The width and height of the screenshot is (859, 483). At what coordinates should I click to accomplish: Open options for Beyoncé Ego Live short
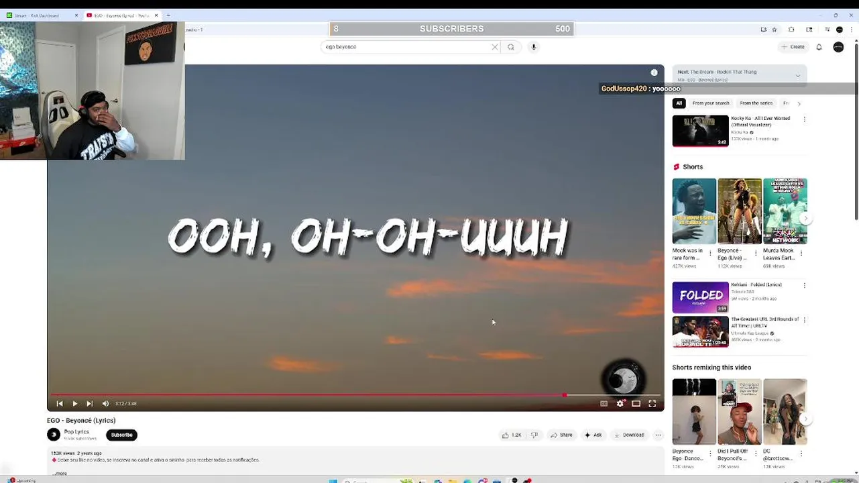756,254
